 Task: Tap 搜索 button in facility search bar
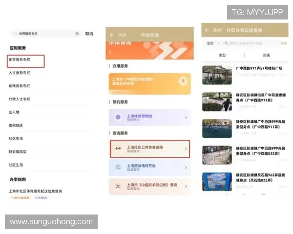click(283, 43)
